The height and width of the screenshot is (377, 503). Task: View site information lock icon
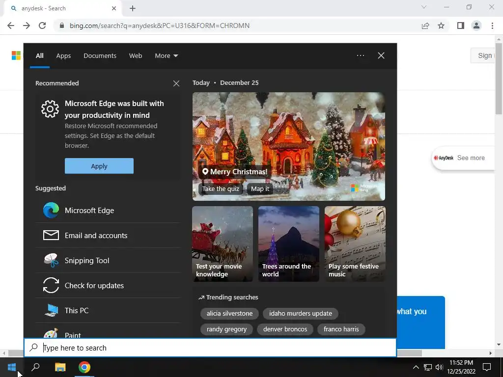[62, 26]
